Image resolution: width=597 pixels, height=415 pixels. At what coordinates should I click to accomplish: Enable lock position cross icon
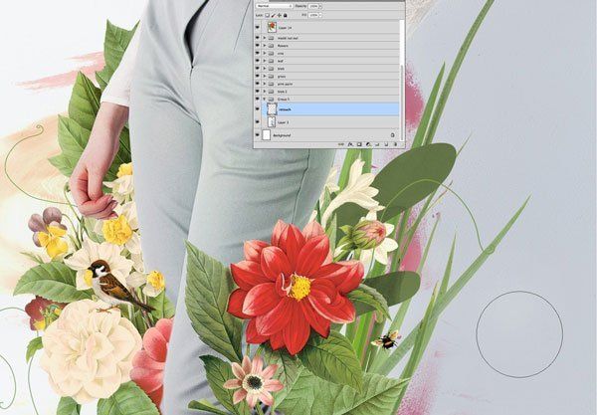pyautogui.click(x=279, y=15)
